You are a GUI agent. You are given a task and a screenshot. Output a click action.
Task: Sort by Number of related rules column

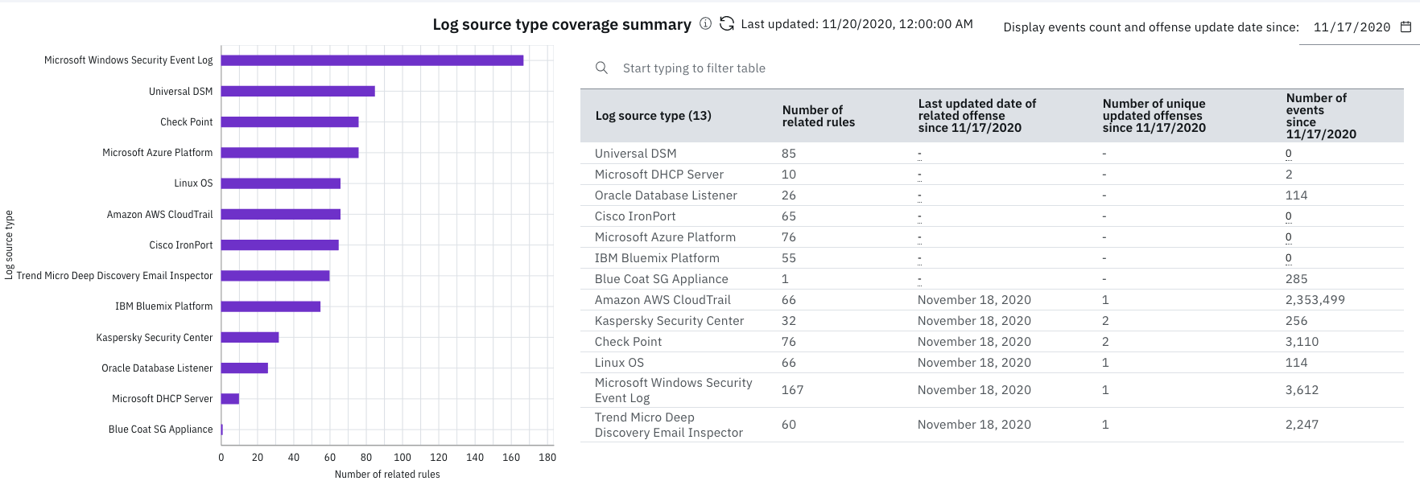818,116
